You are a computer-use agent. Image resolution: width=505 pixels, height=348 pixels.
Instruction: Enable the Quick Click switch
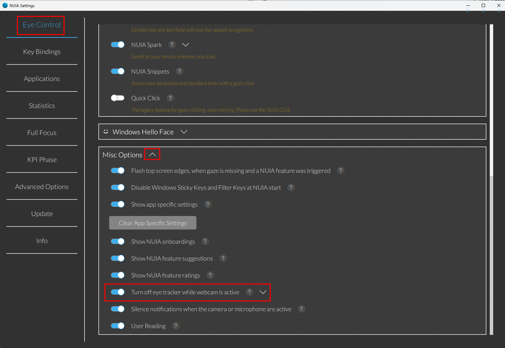118,98
